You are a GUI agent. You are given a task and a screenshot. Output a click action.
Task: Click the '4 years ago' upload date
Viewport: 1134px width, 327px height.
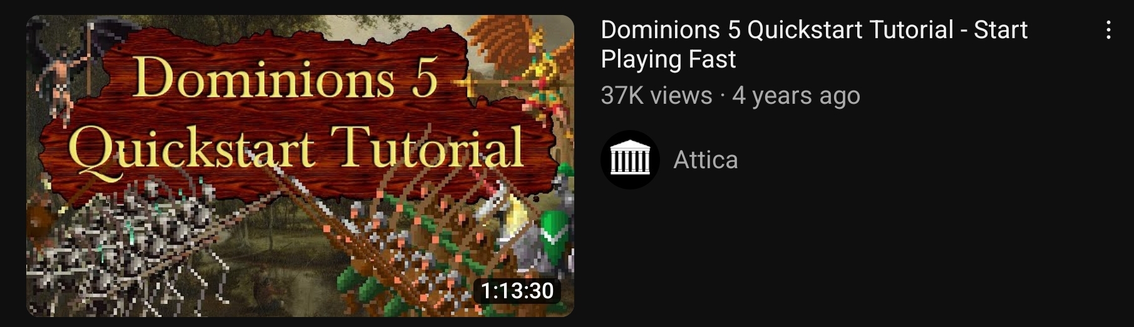(796, 96)
